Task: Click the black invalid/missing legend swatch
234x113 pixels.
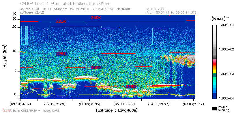Action: [x=215, y=109]
